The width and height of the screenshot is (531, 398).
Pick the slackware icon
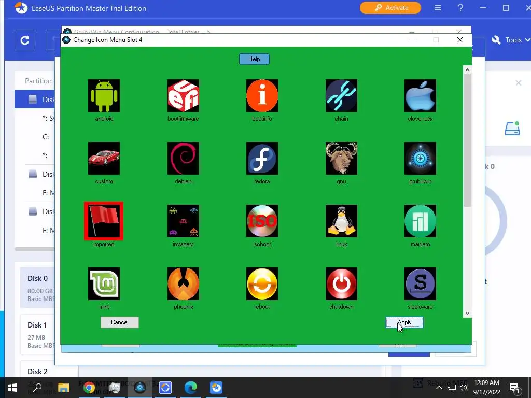click(420, 283)
